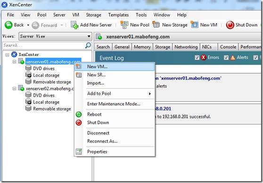Open the Templates menu
263x183 pixels.
click(x=118, y=15)
